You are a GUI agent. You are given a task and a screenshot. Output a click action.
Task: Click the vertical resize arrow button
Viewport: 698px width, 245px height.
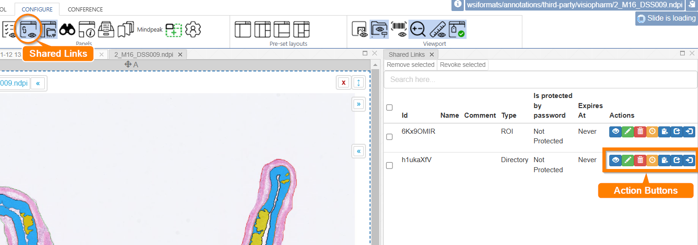[x=359, y=82]
